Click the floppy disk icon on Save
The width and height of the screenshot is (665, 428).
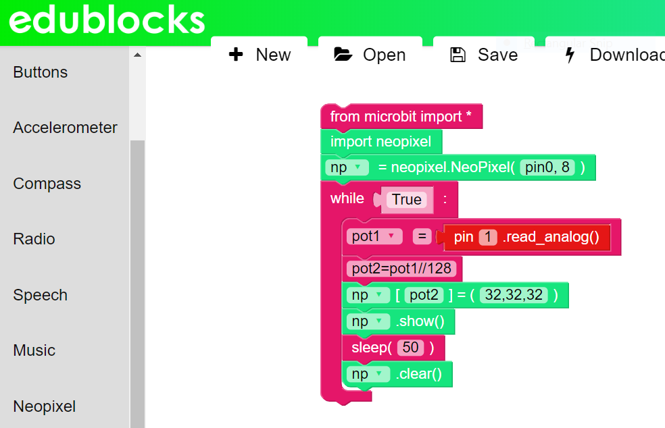click(x=458, y=55)
